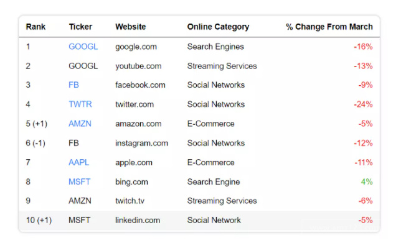This screenshot has width=401, height=248.
Task: Select the bing.com green 4% value
Action: point(367,182)
